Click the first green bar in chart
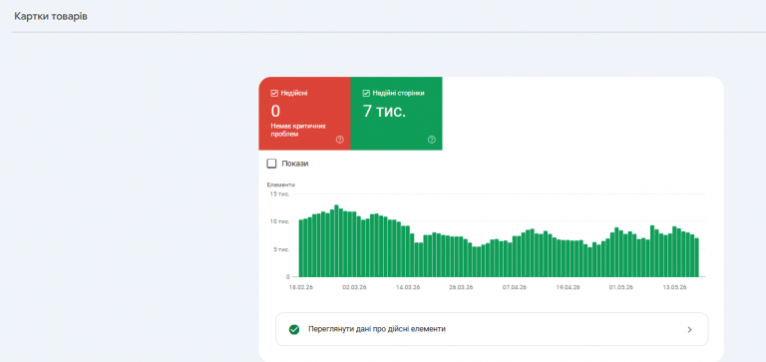Screen dimensions: 766x362 (301, 248)
